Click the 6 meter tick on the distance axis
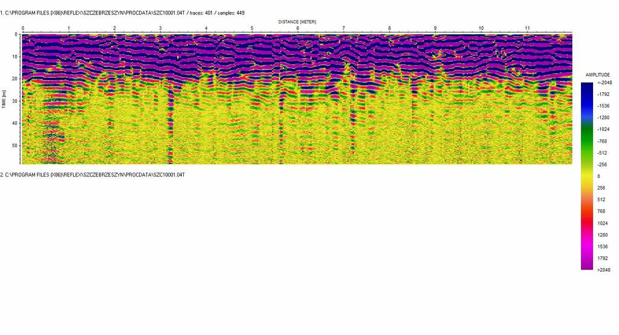 click(x=297, y=28)
